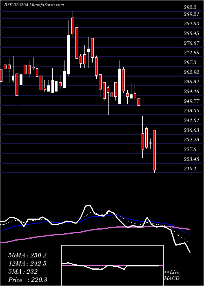Select the 276.07 price axis label
204x286 pixels.
coord(191,43)
